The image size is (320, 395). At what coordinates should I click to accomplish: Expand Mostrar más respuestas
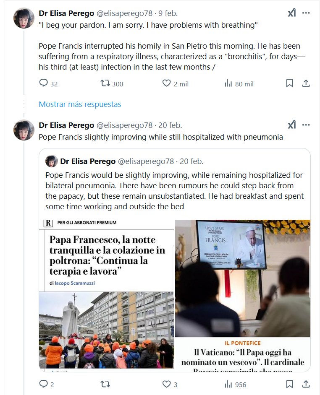(x=80, y=104)
